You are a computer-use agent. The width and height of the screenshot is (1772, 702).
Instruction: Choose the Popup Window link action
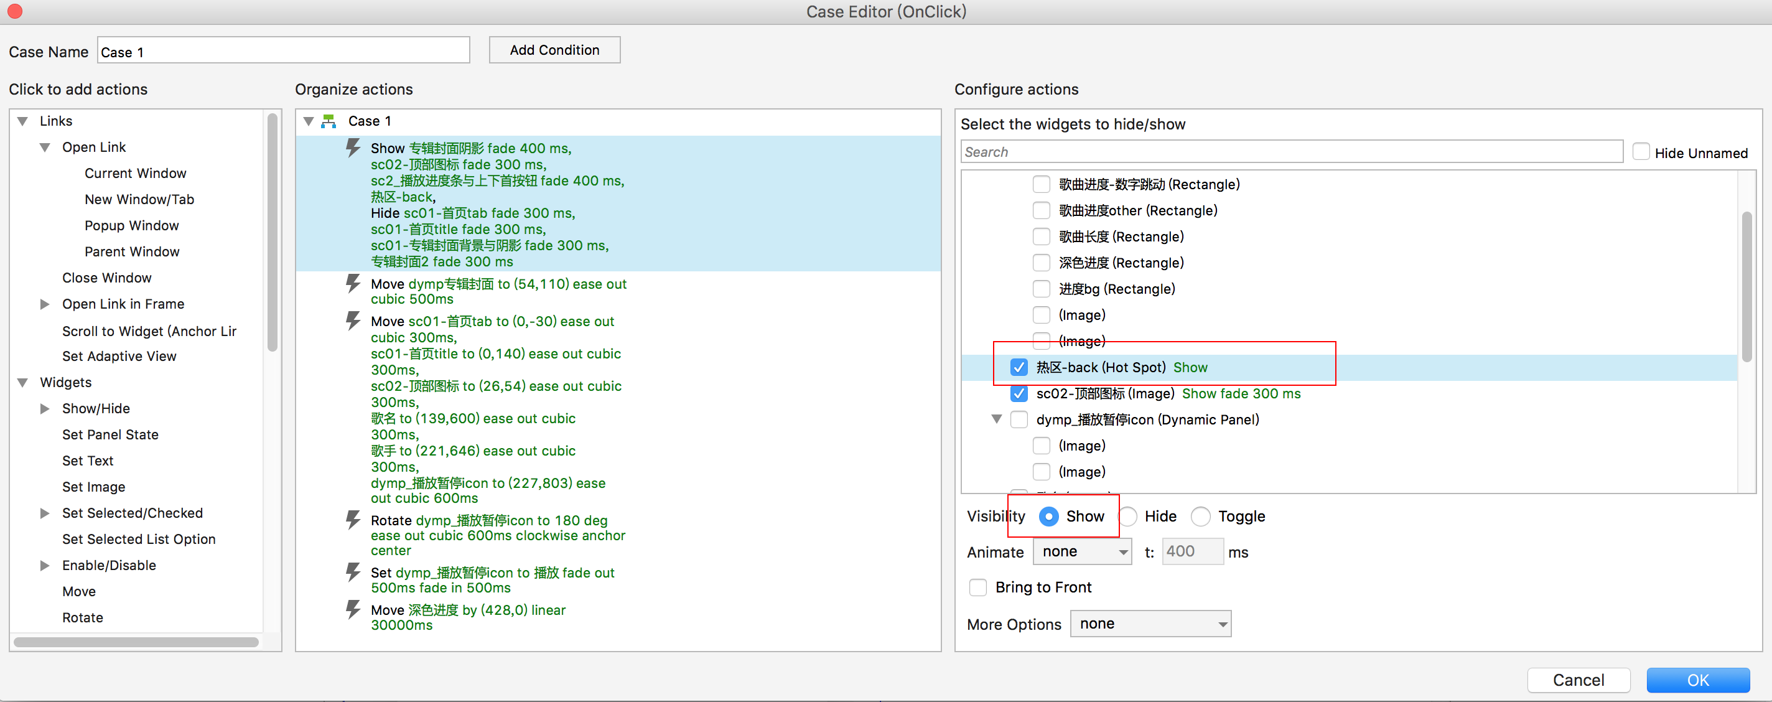[131, 226]
